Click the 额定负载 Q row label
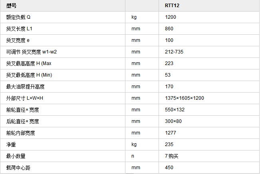 coord(18,17)
